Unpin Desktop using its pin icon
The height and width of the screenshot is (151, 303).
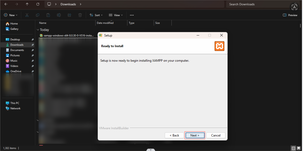[x=33, y=40]
